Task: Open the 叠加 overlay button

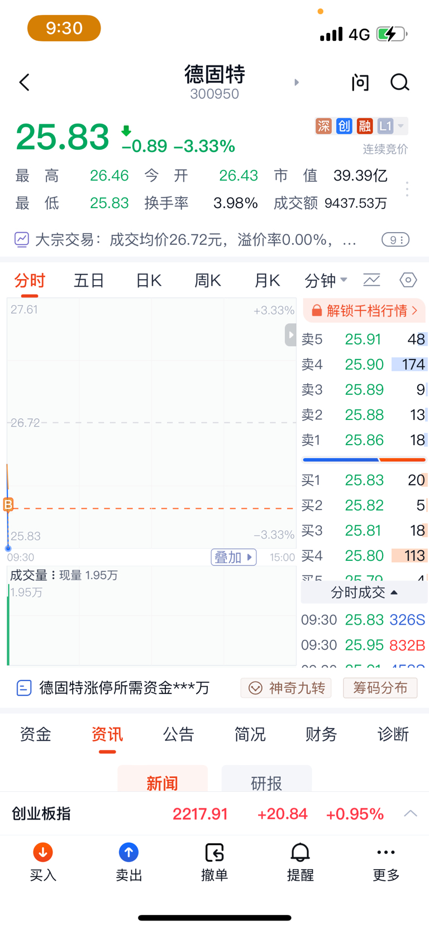Action: [x=233, y=557]
